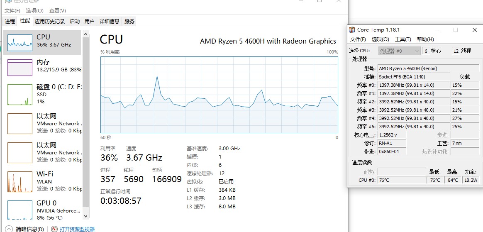The image size is (483, 232).
Task: Select the GPU 0 NVIDIA GeForce graph
Action: (20, 210)
